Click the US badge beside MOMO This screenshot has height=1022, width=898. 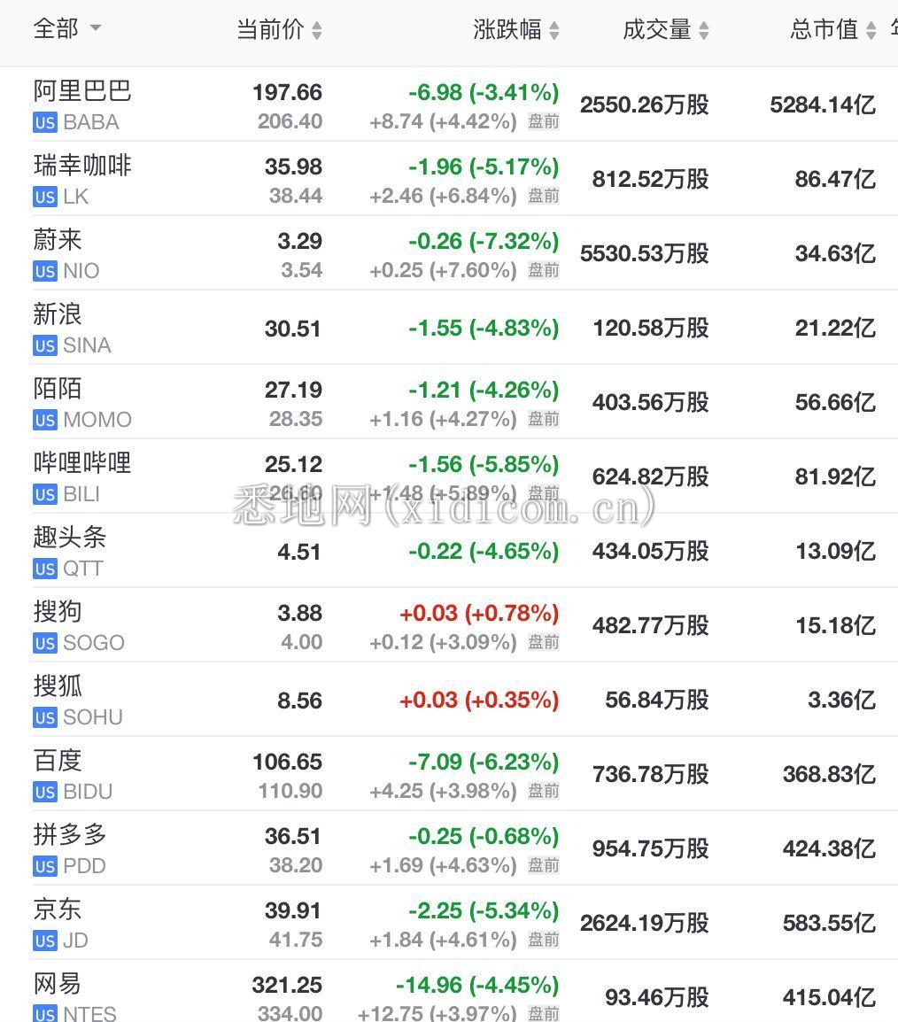click(45, 420)
